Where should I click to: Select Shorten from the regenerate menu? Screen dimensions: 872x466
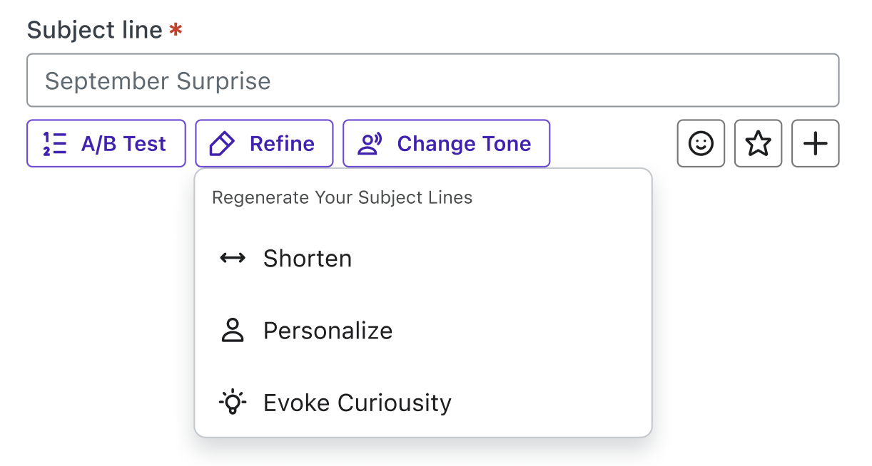pos(308,259)
